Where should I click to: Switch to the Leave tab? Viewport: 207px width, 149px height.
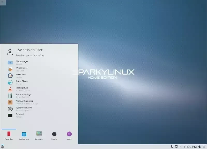pyautogui.click(x=69, y=136)
